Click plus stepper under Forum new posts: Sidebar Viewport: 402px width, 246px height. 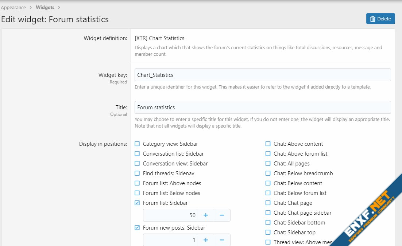coord(206,240)
